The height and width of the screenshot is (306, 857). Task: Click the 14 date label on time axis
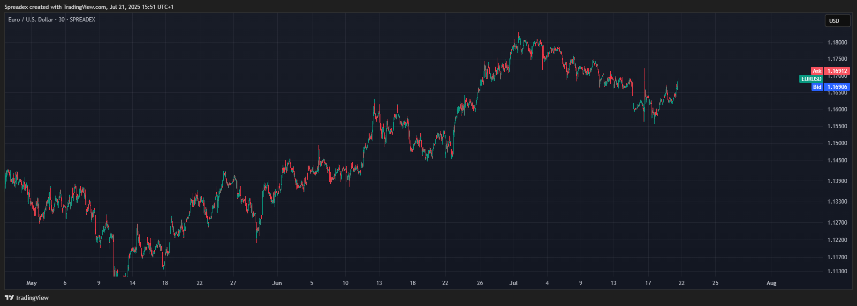[x=133, y=283]
